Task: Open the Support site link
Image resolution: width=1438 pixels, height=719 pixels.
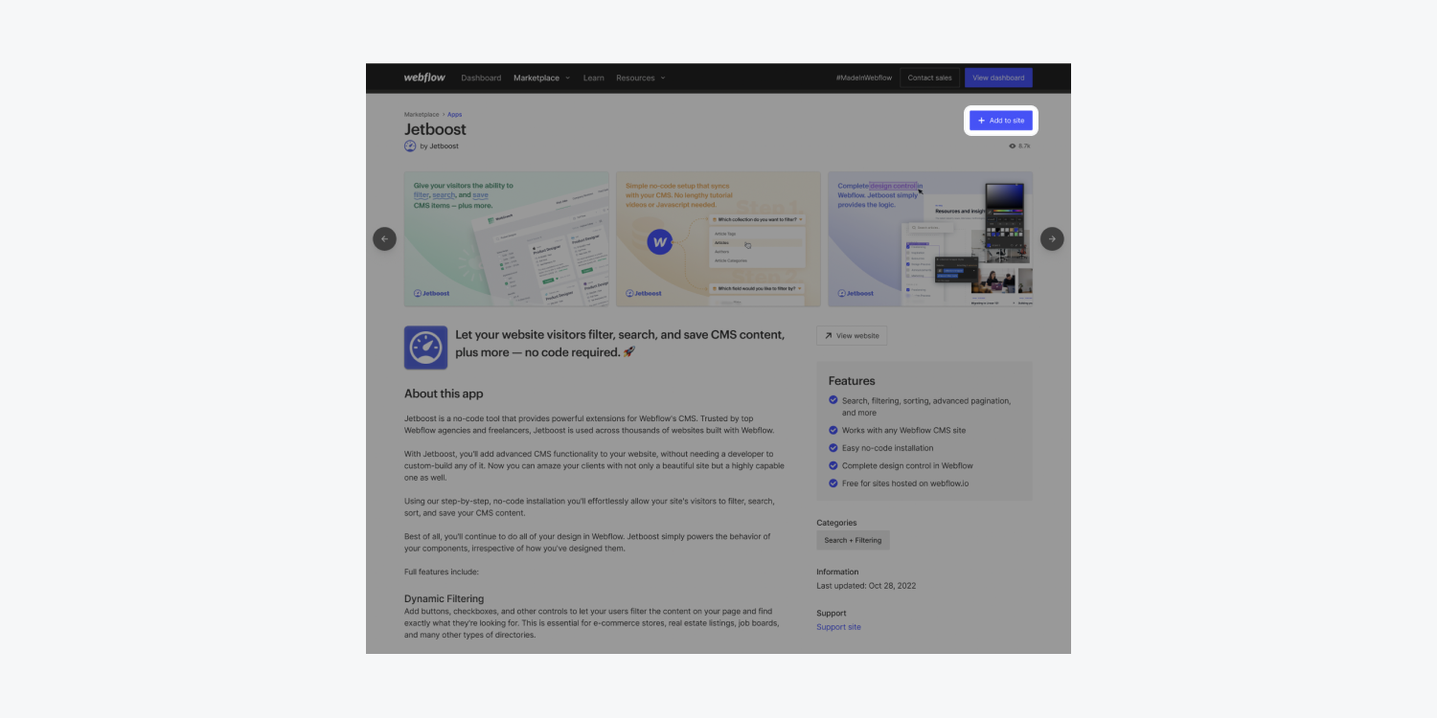Action: click(838, 627)
